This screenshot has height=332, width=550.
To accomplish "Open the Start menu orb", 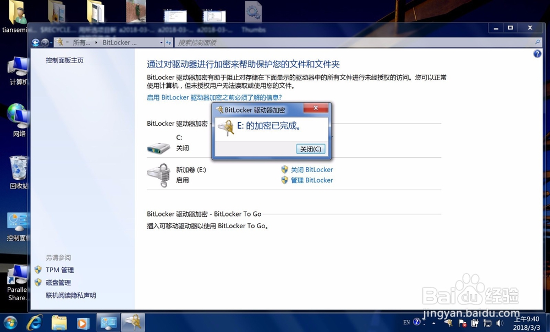I will click(10, 323).
